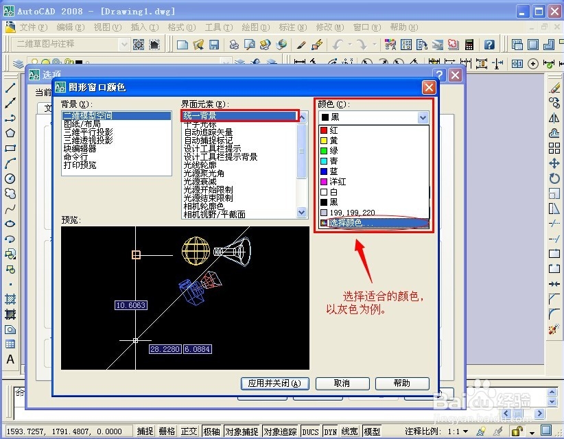Open the Undo history dropdown arrow
The height and width of the screenshot is (439, 564).
pyautogui.click(x=350, y=45)
